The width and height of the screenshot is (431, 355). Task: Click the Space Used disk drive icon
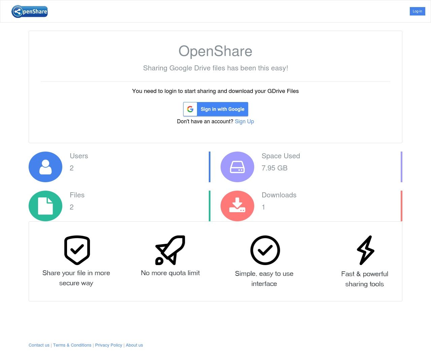point(237,166)
